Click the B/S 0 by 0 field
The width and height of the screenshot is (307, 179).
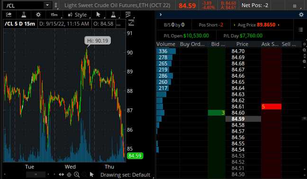174,25
